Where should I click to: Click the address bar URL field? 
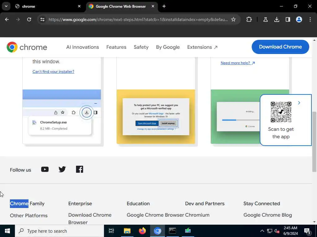[x=138, y=19]
